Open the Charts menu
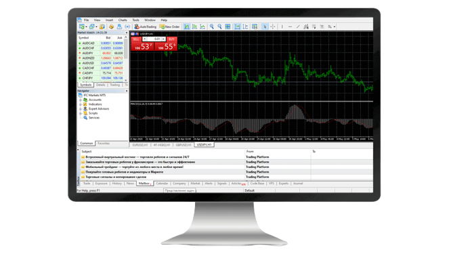 click(123, 20)
